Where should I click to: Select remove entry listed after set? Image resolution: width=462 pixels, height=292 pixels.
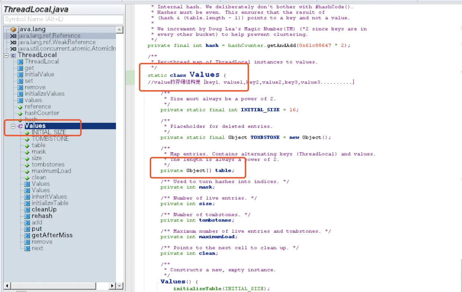pyautogui.click(x=35, y=87)
